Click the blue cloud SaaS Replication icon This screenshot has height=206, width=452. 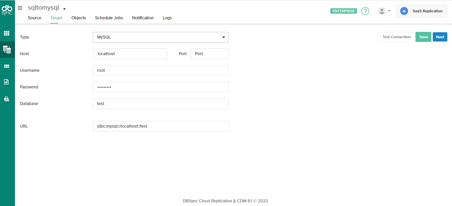404,11
